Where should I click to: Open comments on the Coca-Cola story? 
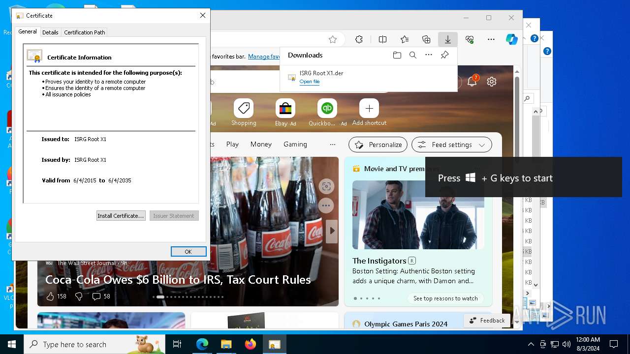[x=101, y=296]
